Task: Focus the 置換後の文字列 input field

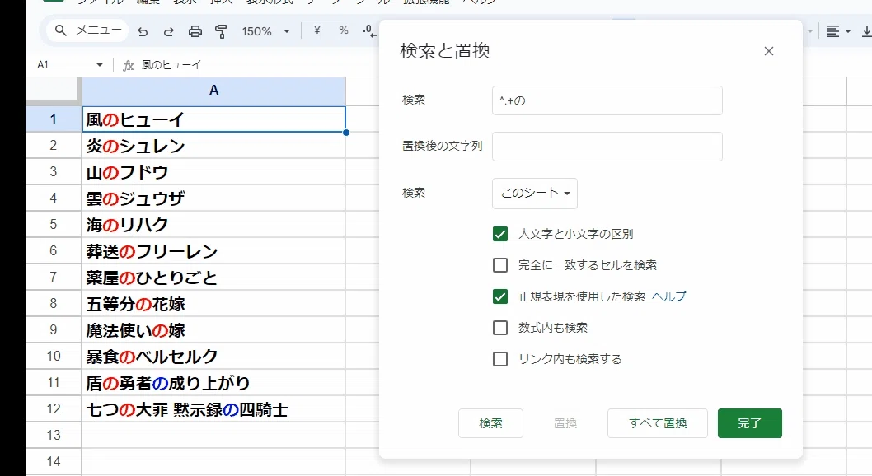Action: tap(607, 147)
